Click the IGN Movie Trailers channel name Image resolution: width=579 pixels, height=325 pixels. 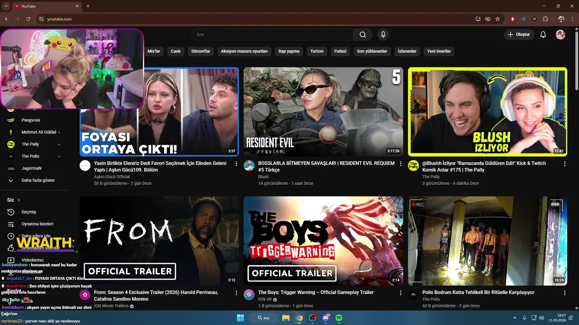111,306
